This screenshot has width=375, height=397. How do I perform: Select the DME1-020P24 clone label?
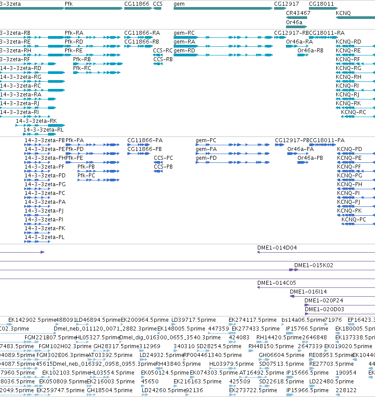tap(324, 301)
